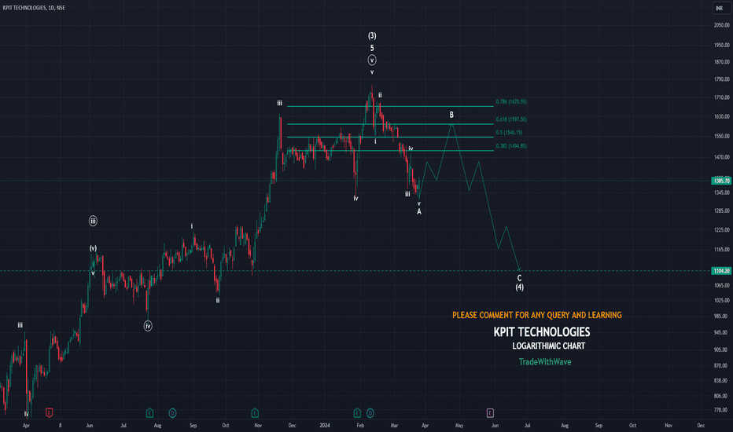Open the green earnings marker before Nov
This screenshot has height=432, width=733.
tap(255, 413)
